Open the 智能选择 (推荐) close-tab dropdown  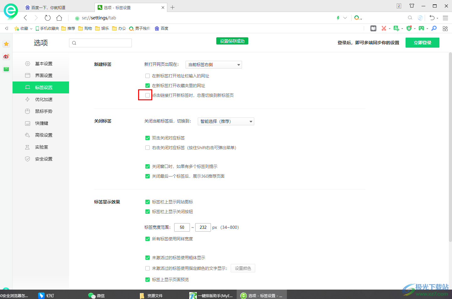tap(226, 121)
